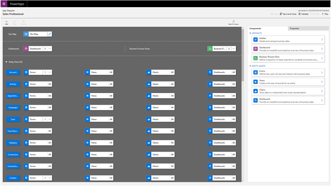Click the Dashboards icon in Case row
The image size is (331, 186).
pos(210,119)
